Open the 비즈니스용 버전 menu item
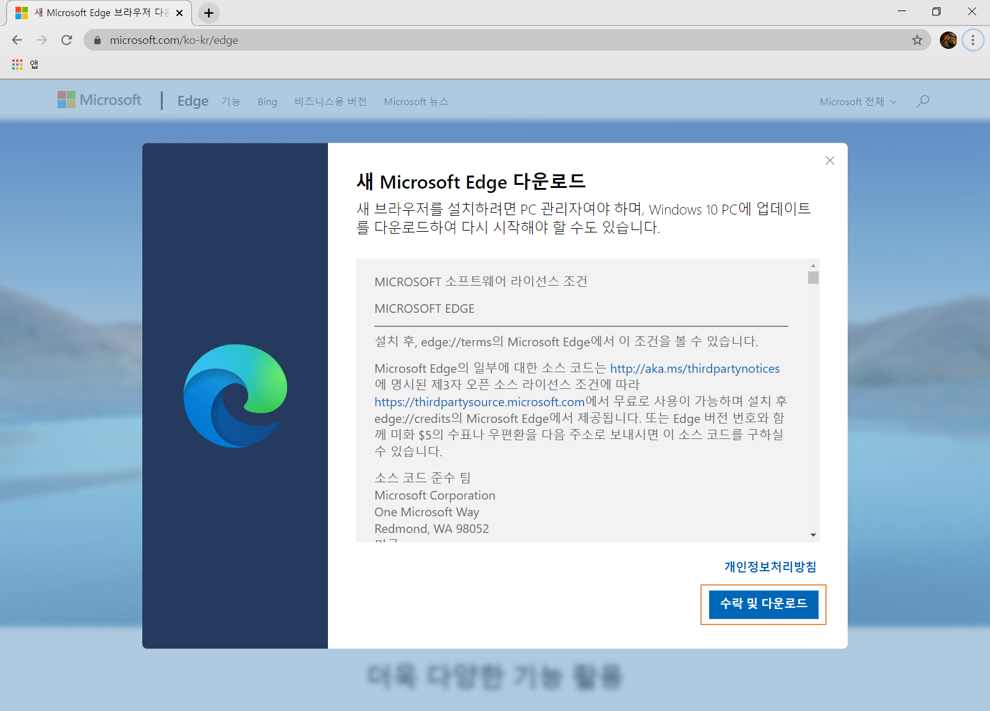This screenshot has width=990, height=711. [x=330, y=101]
